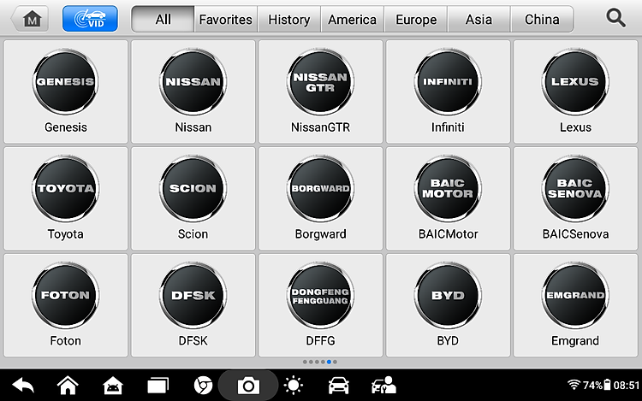Viewport: 642px width, 401px height.
Task: Select the Nissan brand icon
Action: pyautogui.click(x=193, y=82)
